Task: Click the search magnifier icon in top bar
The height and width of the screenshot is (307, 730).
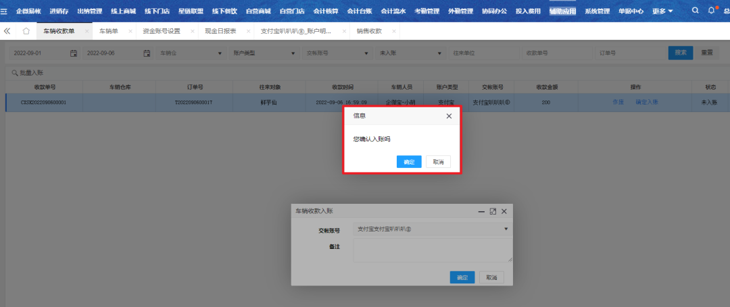Action: coord(696,11)
